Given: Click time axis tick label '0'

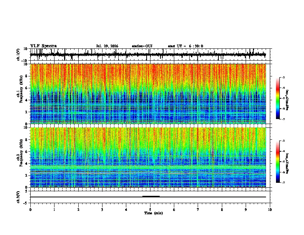Looking at the screenshot, I should pyautogui.click(x=30, y=210).
